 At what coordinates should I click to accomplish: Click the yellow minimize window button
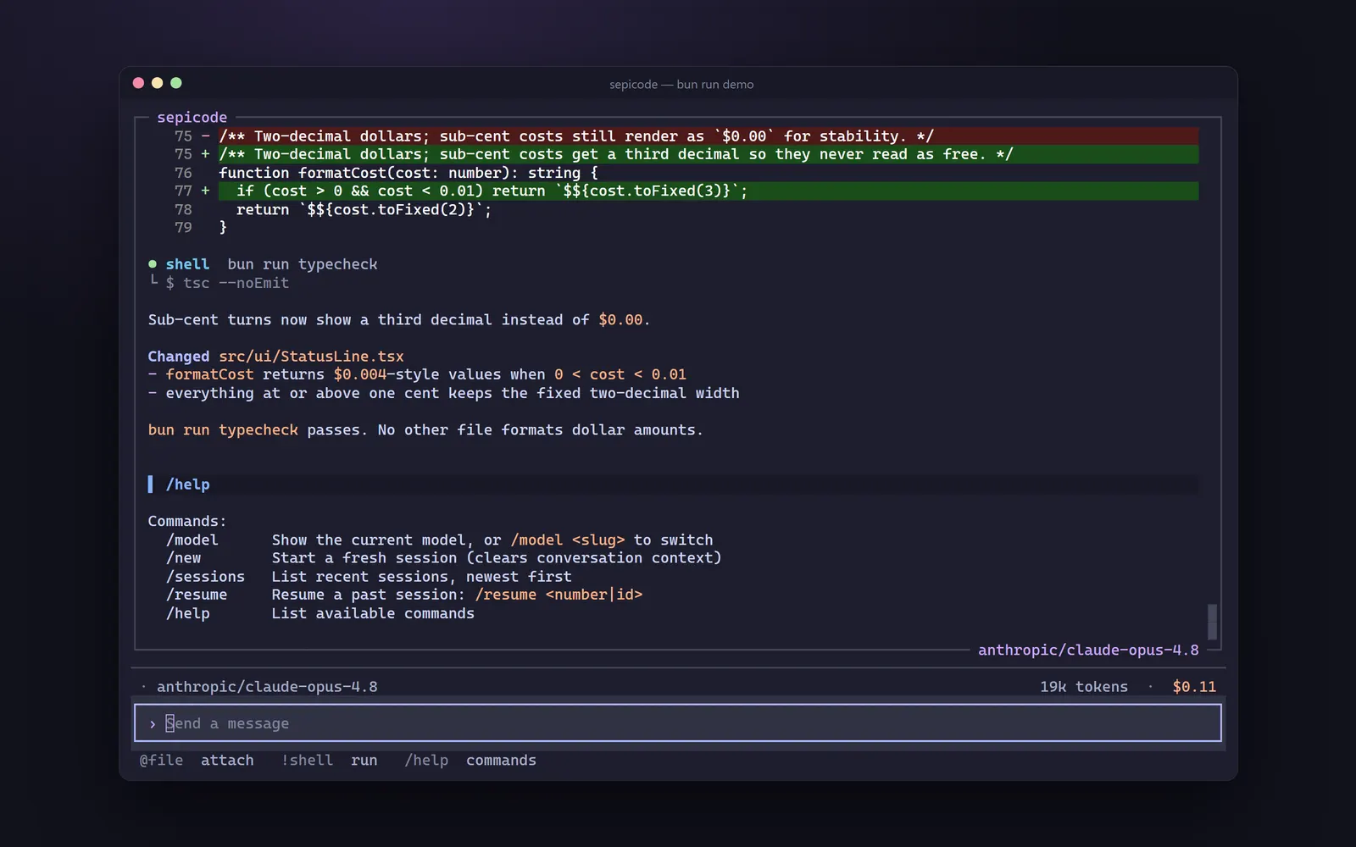(x=157, y=83)
